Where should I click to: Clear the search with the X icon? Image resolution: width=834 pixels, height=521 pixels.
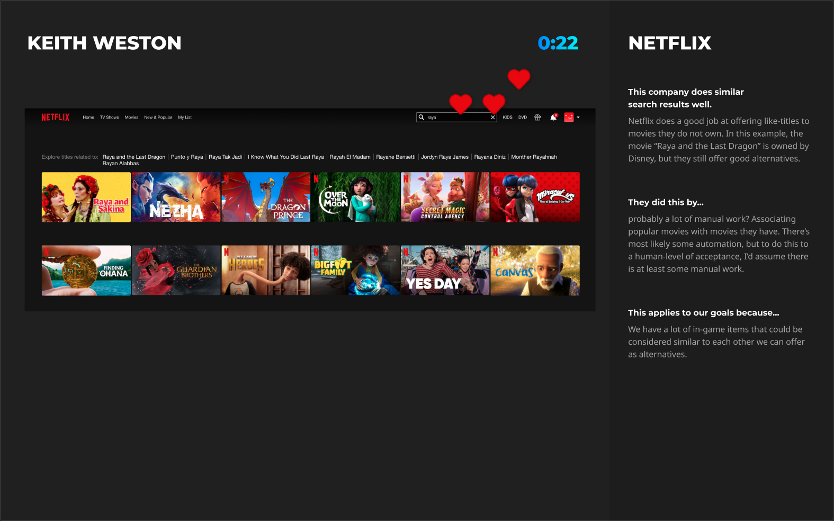tap(492, 118)
